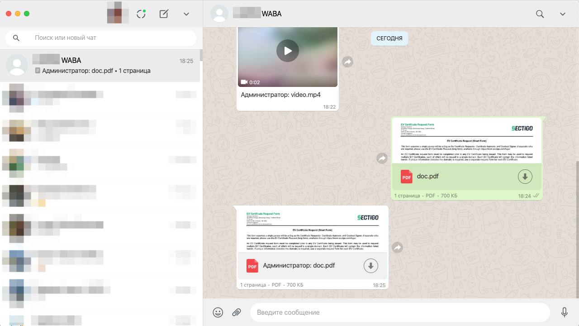
Task: Click the file name "Администратор: doc.pdf" in the message
Action: [299, 266]
